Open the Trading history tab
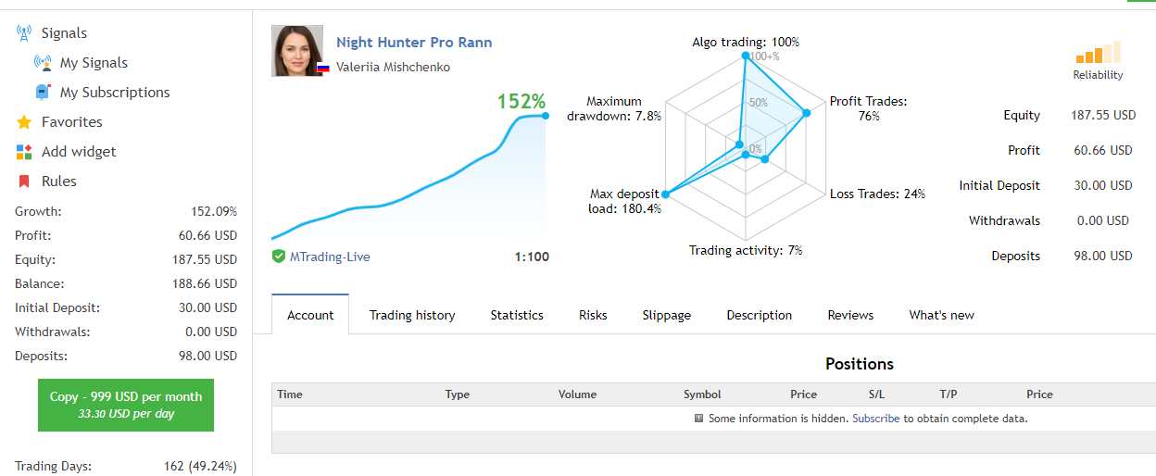This screenshot has height=476, width=1156. [x=412, y=315]
